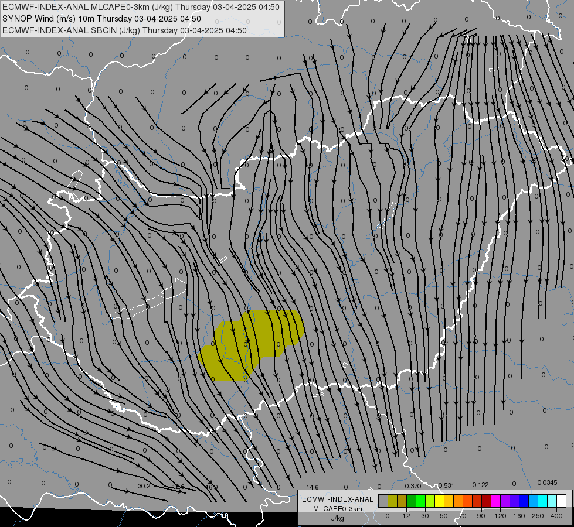Select the pure blue legend swatch
The width and height of the screenshot is (574, 527).
pyautogui.click(x=524, y=501)
